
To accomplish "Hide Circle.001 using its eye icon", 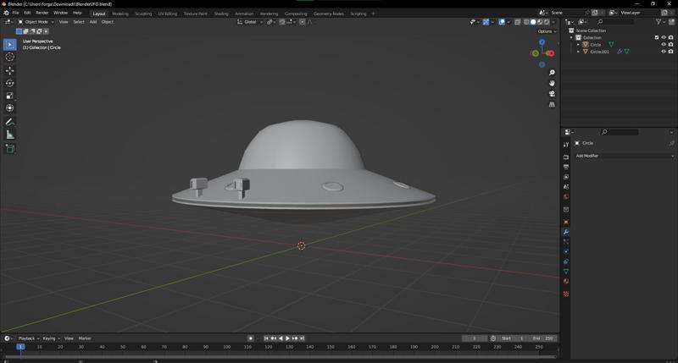I will point(664,52).
